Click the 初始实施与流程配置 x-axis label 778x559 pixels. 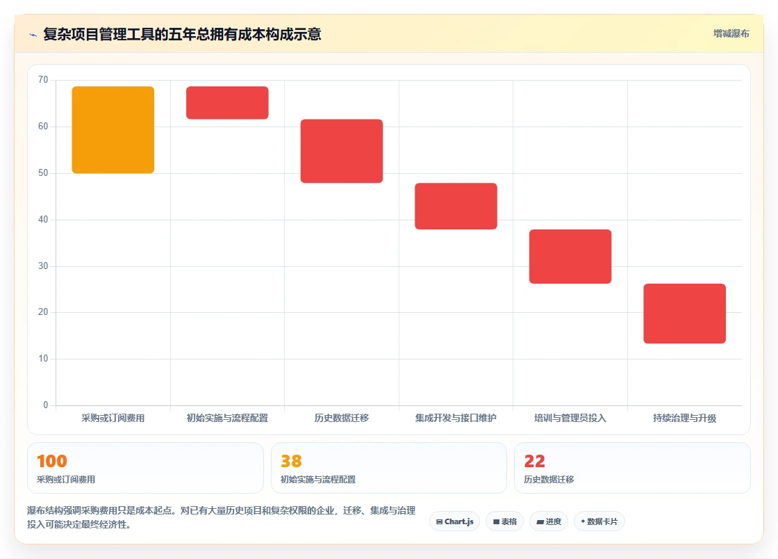click(x=227, y=418)
